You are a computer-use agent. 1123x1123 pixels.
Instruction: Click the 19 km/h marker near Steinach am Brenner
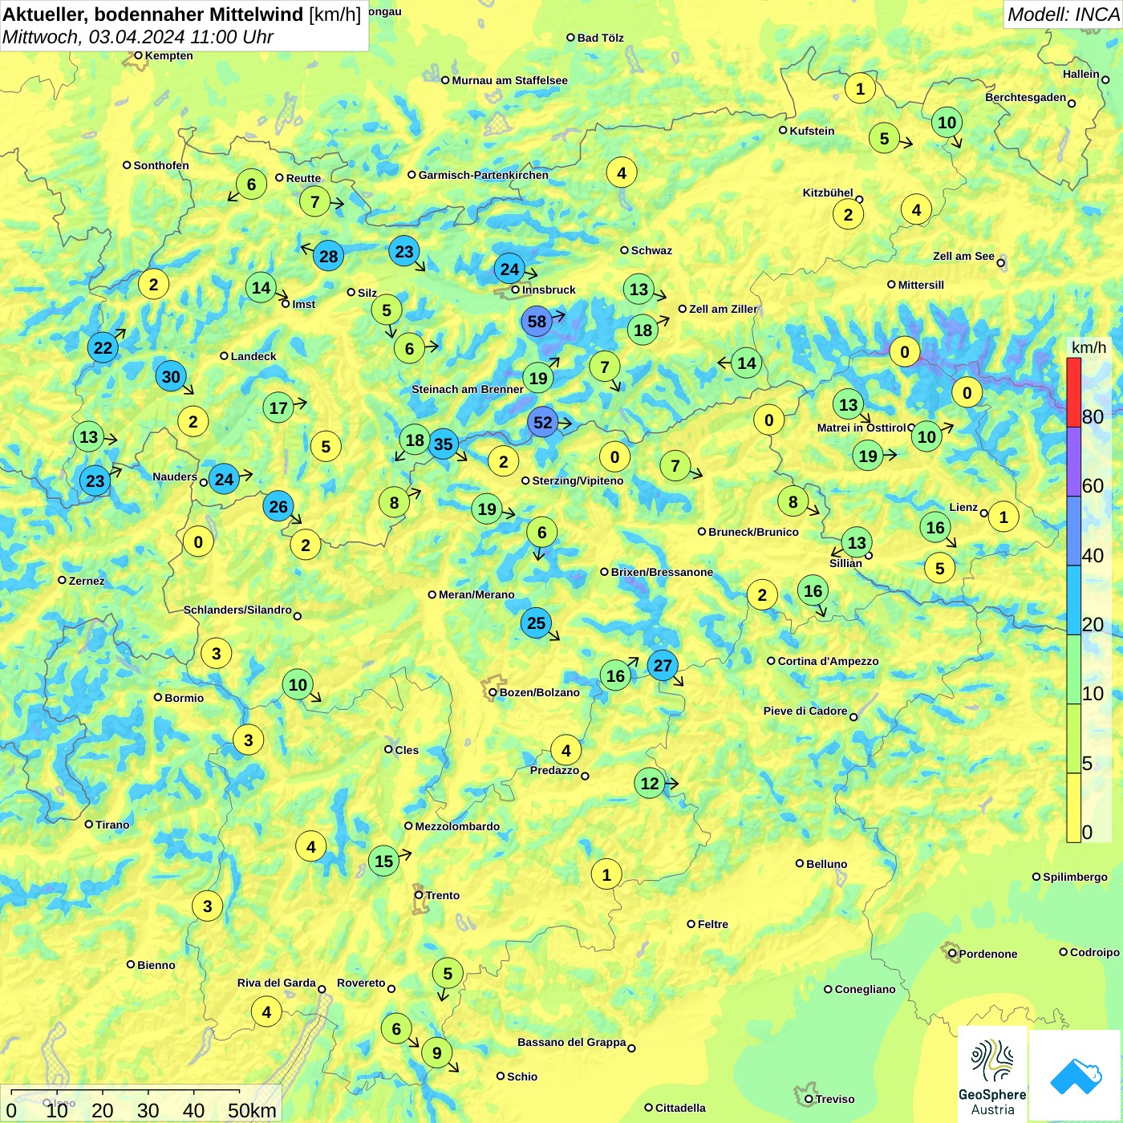click(538, 378)
